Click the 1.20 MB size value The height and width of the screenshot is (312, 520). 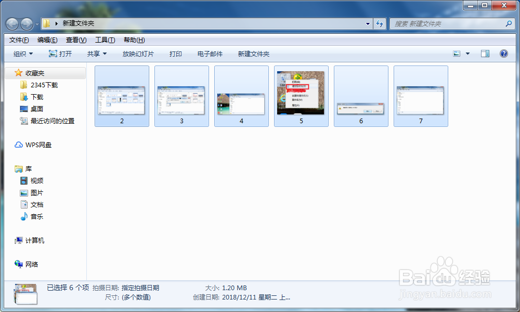[x=235, y=288]
